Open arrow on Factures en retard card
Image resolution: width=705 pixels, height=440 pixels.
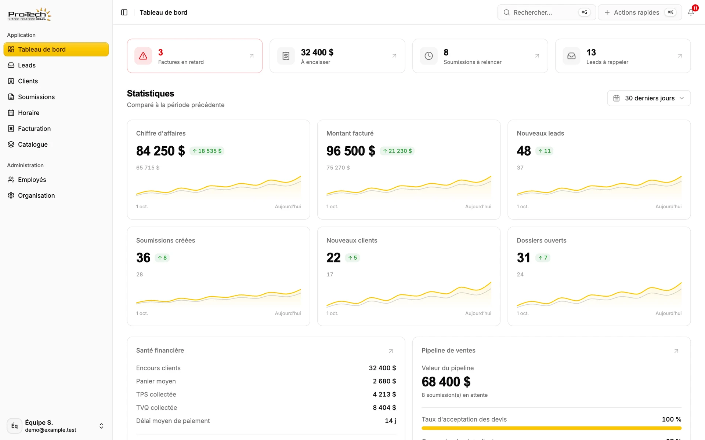click(x=252, y=56)
